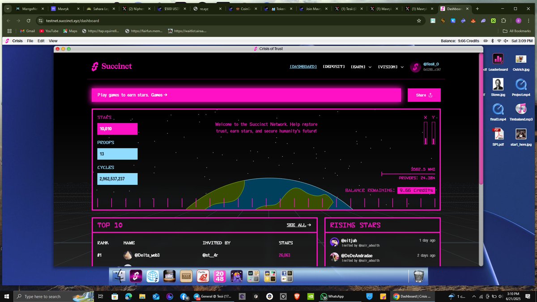Open the Maps bookmark
537x302 pixels.
tap(70, 31)
